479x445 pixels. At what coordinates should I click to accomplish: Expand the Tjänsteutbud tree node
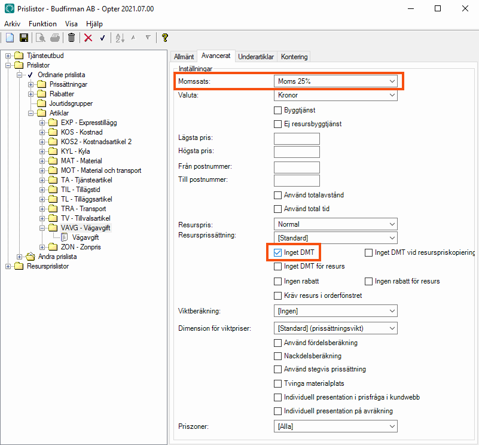pyautogui.click(x=8, y=56)
